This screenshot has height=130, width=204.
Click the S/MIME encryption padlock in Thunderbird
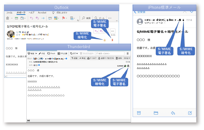(x=125, y=66)
